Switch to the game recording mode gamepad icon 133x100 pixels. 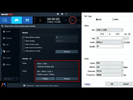17,20
